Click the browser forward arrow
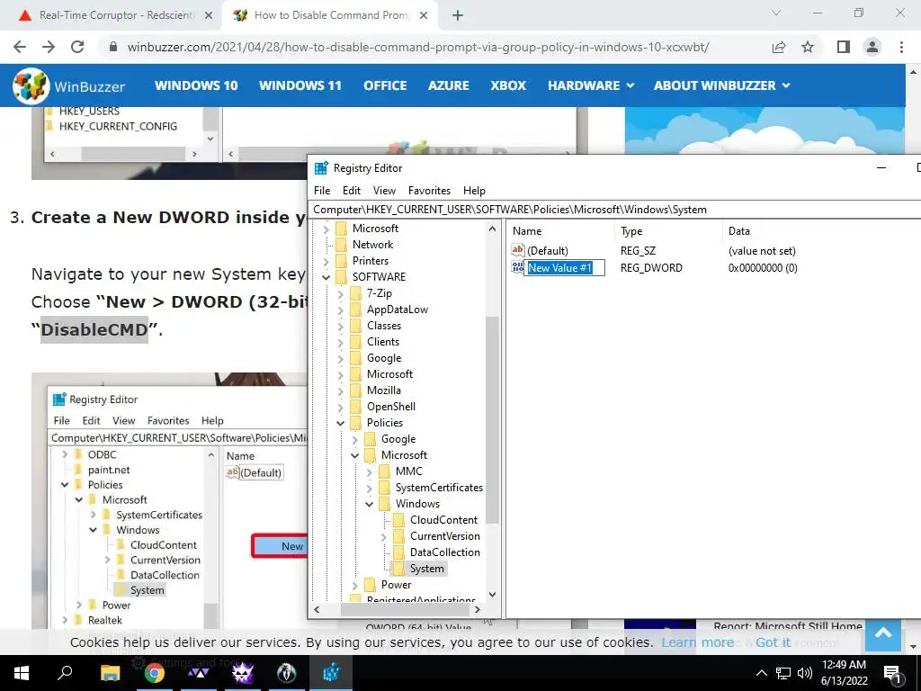Screen dimensions: 921x691 [49, 47]
